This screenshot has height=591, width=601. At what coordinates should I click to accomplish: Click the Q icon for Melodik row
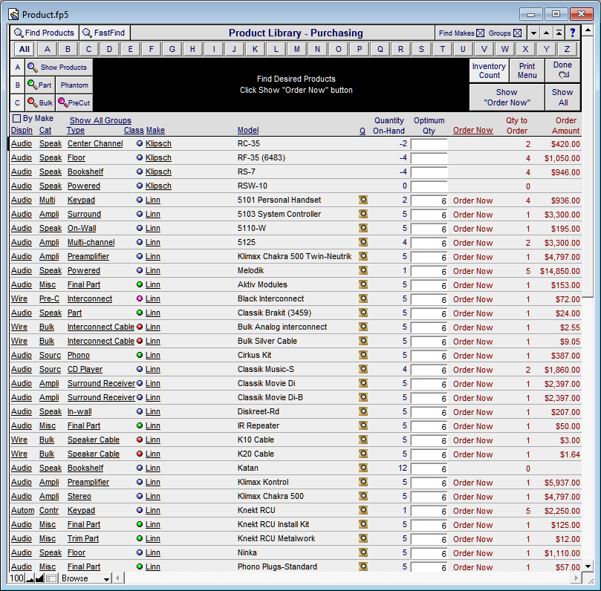coord(363,270)
